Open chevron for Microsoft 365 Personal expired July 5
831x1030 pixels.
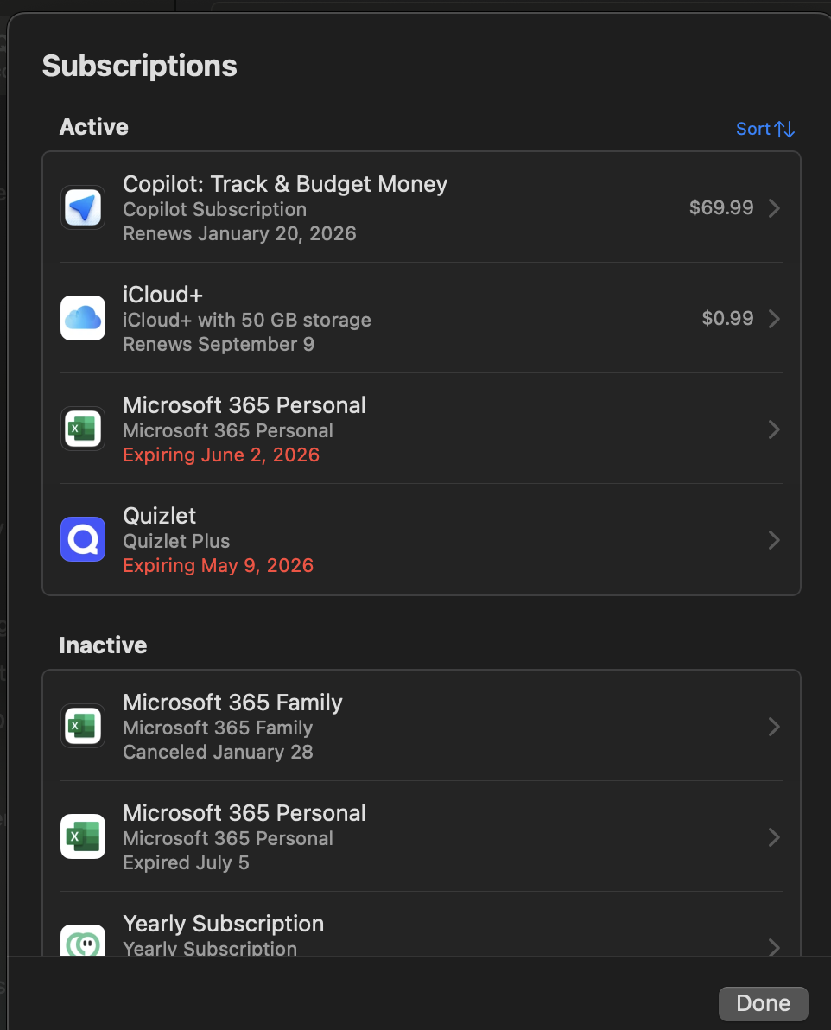(x=775, y=836)
